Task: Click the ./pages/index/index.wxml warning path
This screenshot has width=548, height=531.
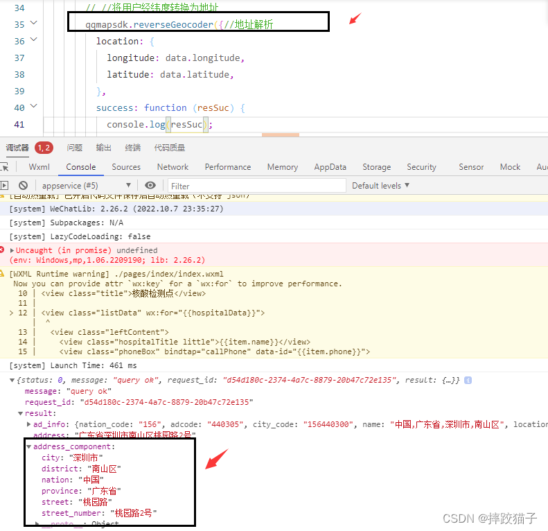Action: [169, 274]
